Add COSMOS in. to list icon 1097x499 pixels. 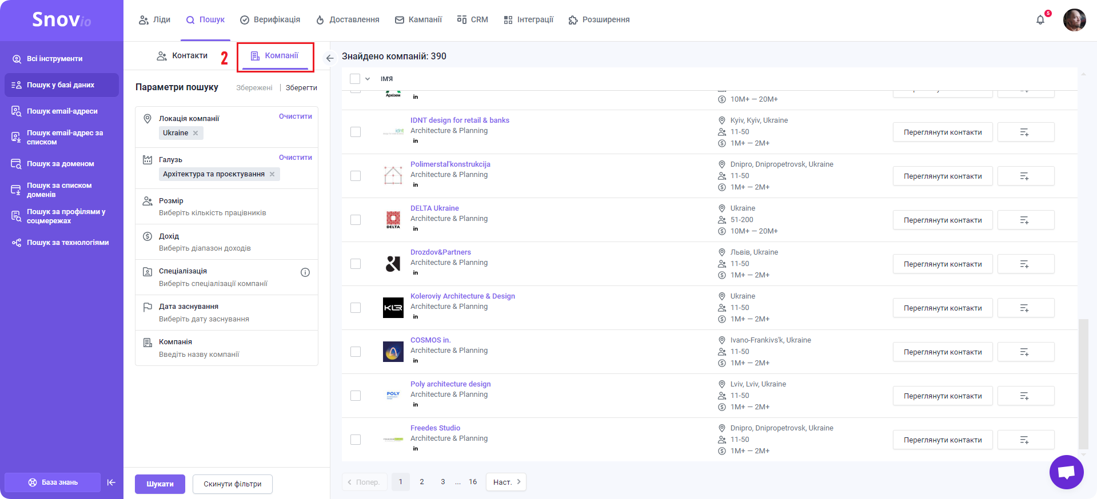(1026, 352)
